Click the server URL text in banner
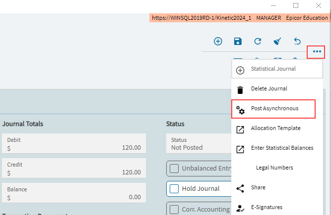Viewport: 331px width, 215px height. point(201,18)
